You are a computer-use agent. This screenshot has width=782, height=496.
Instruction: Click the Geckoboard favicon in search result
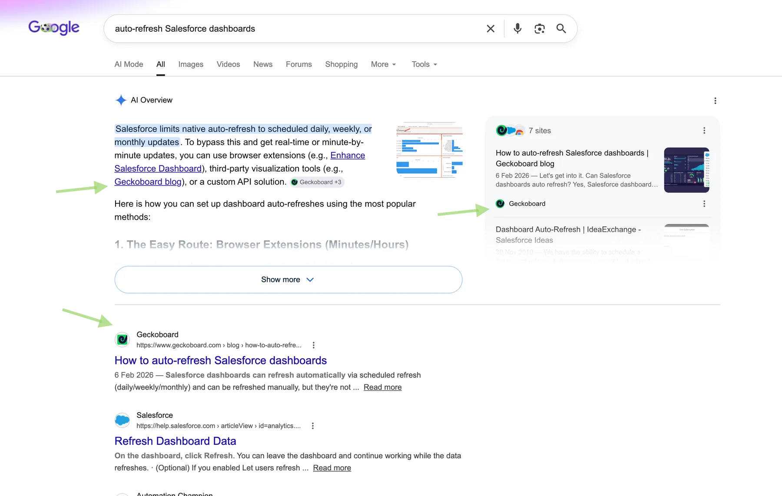tap(123, 340)
